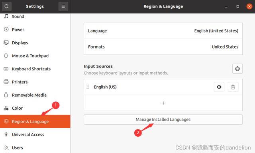Click the Printers icon in sidebar
The width and height of the screenshot is (255, 153).
[x=6, y=82]
